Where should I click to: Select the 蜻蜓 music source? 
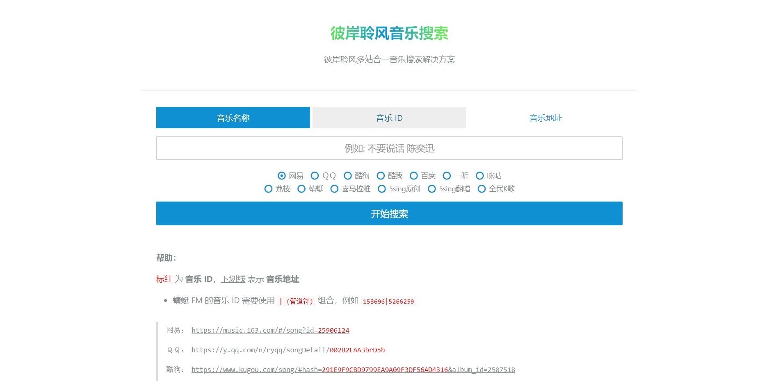pyautogui.click(x=301, y=189)
